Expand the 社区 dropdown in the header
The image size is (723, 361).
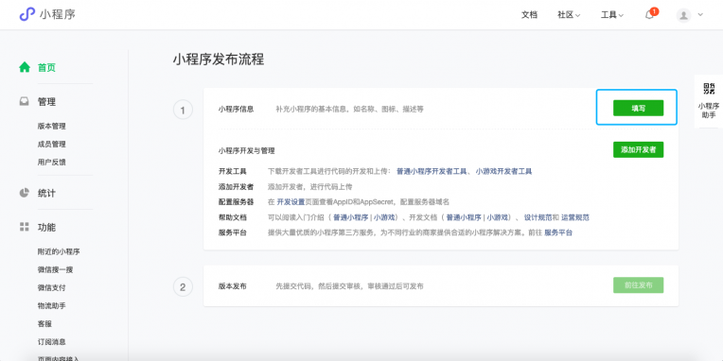tap(569, 15)
